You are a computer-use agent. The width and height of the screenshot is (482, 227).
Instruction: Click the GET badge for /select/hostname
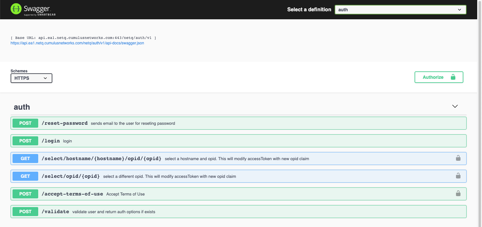25,159
